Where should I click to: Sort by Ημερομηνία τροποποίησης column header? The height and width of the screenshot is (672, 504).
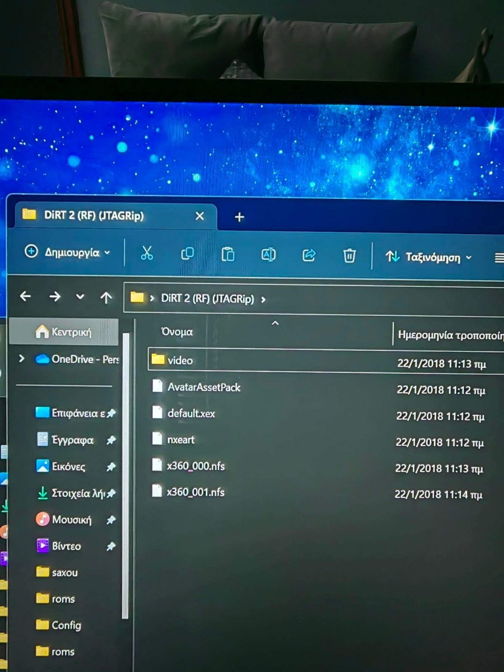tap(450, 335)
